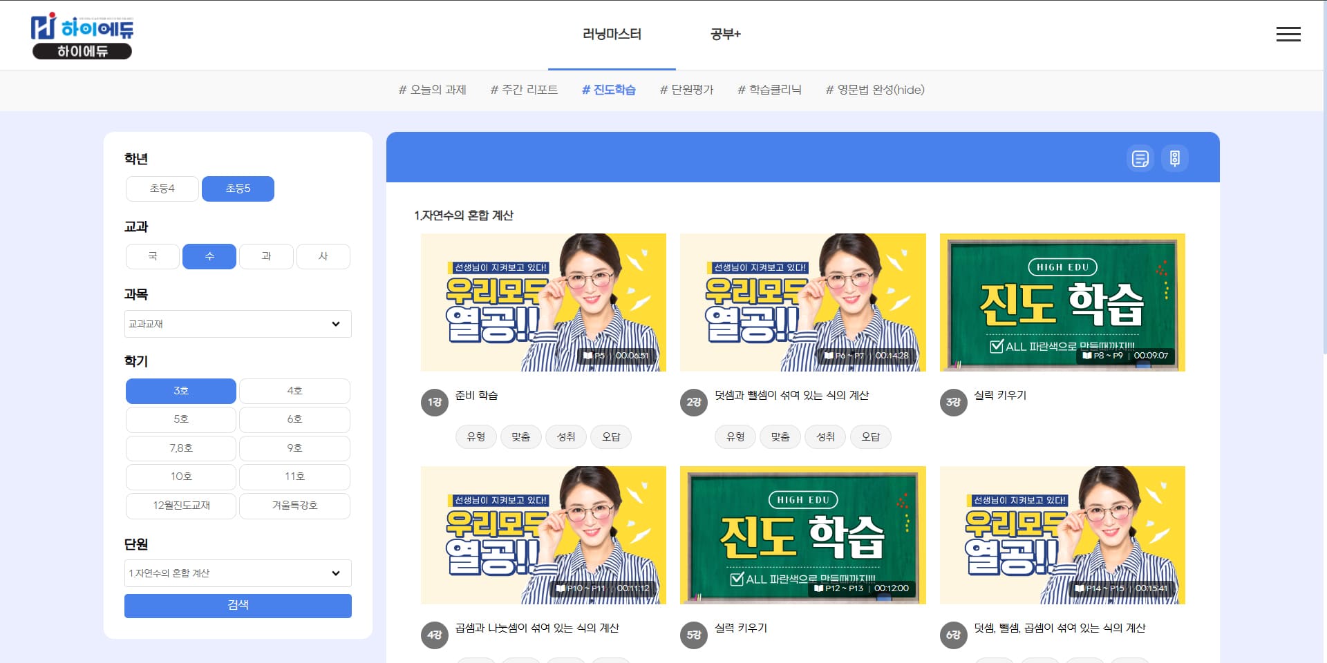Select the 초등4 grade option
The height and width of the screenshot is (663, 1327).
pos(162,189)
